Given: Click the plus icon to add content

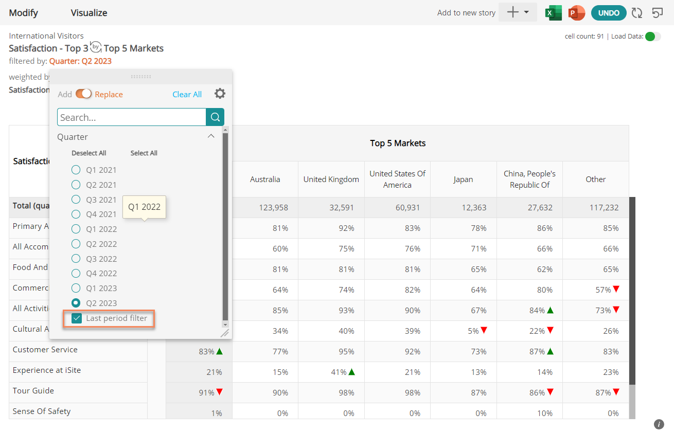Looking at the screenshot, I should pyautogui.click(x=513, y=12).
